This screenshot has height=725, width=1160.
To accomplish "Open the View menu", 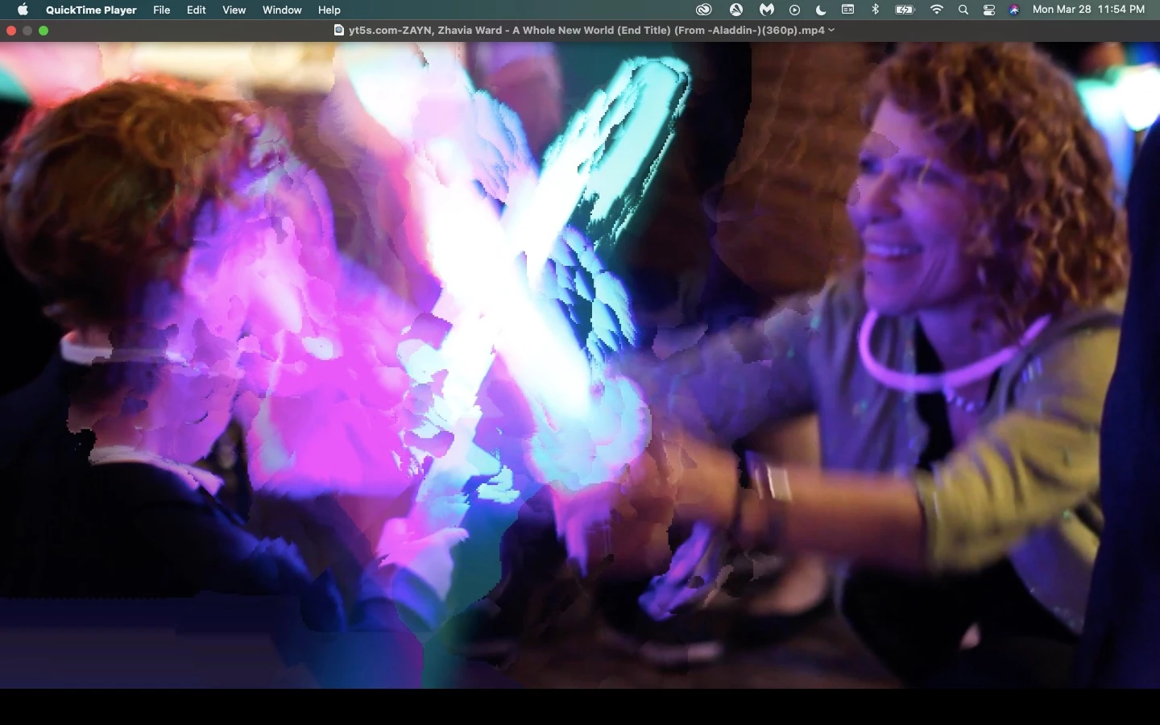I will [x=234, y=10].
